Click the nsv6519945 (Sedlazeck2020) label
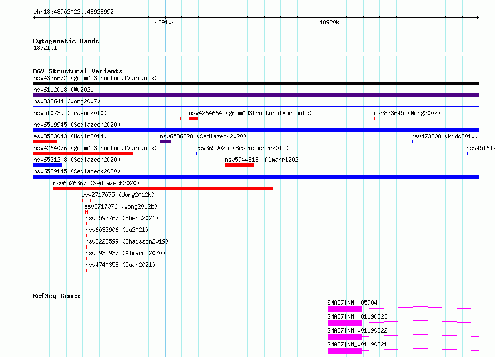Viewport: 495px width, 357px height. click(x=77, y=125)
